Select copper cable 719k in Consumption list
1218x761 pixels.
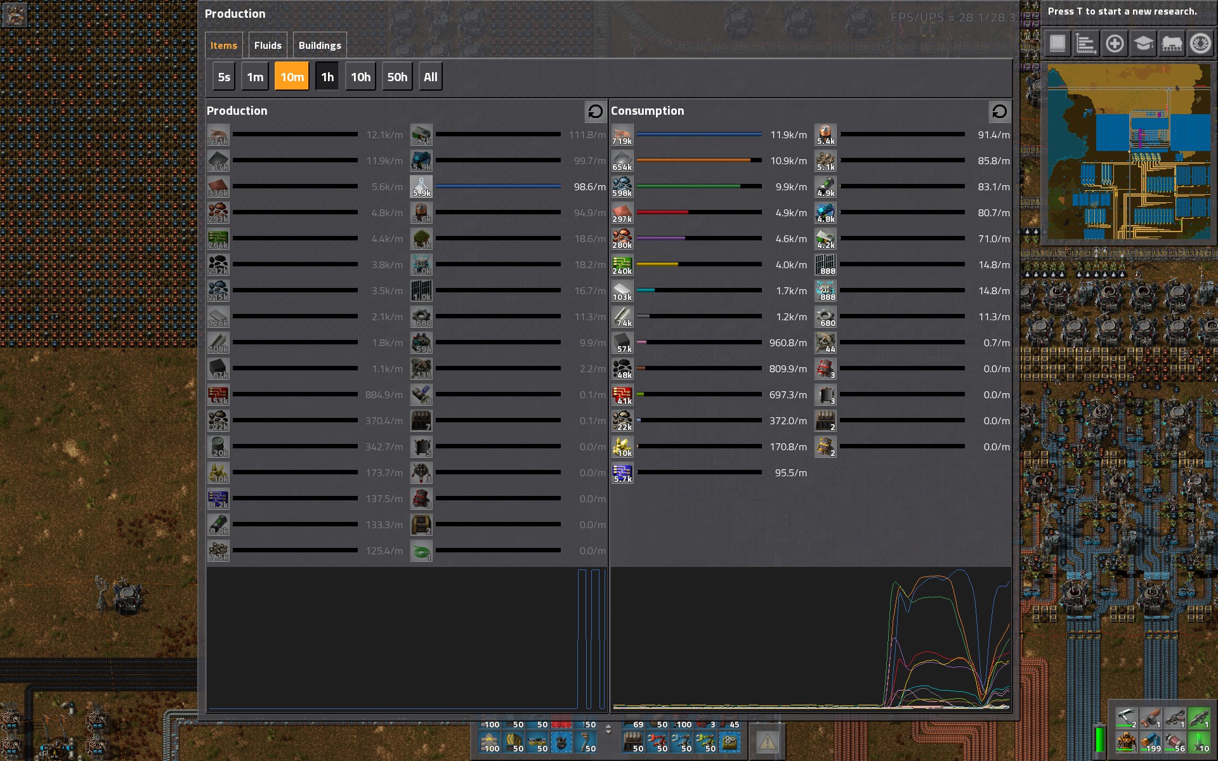coord(622,135)
